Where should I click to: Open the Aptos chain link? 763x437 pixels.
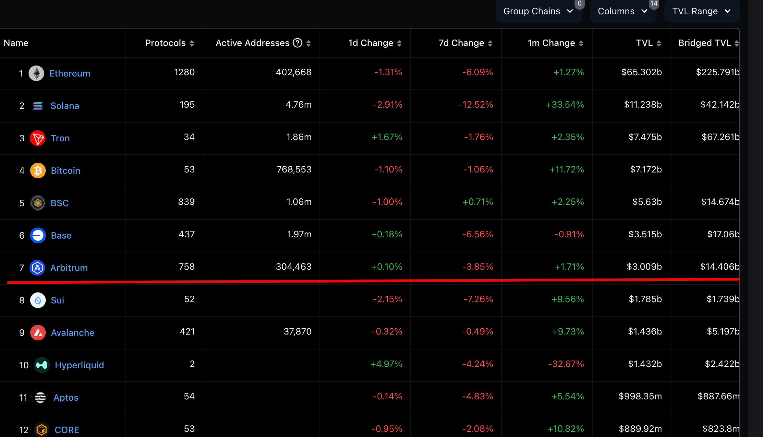click(66, 397)
